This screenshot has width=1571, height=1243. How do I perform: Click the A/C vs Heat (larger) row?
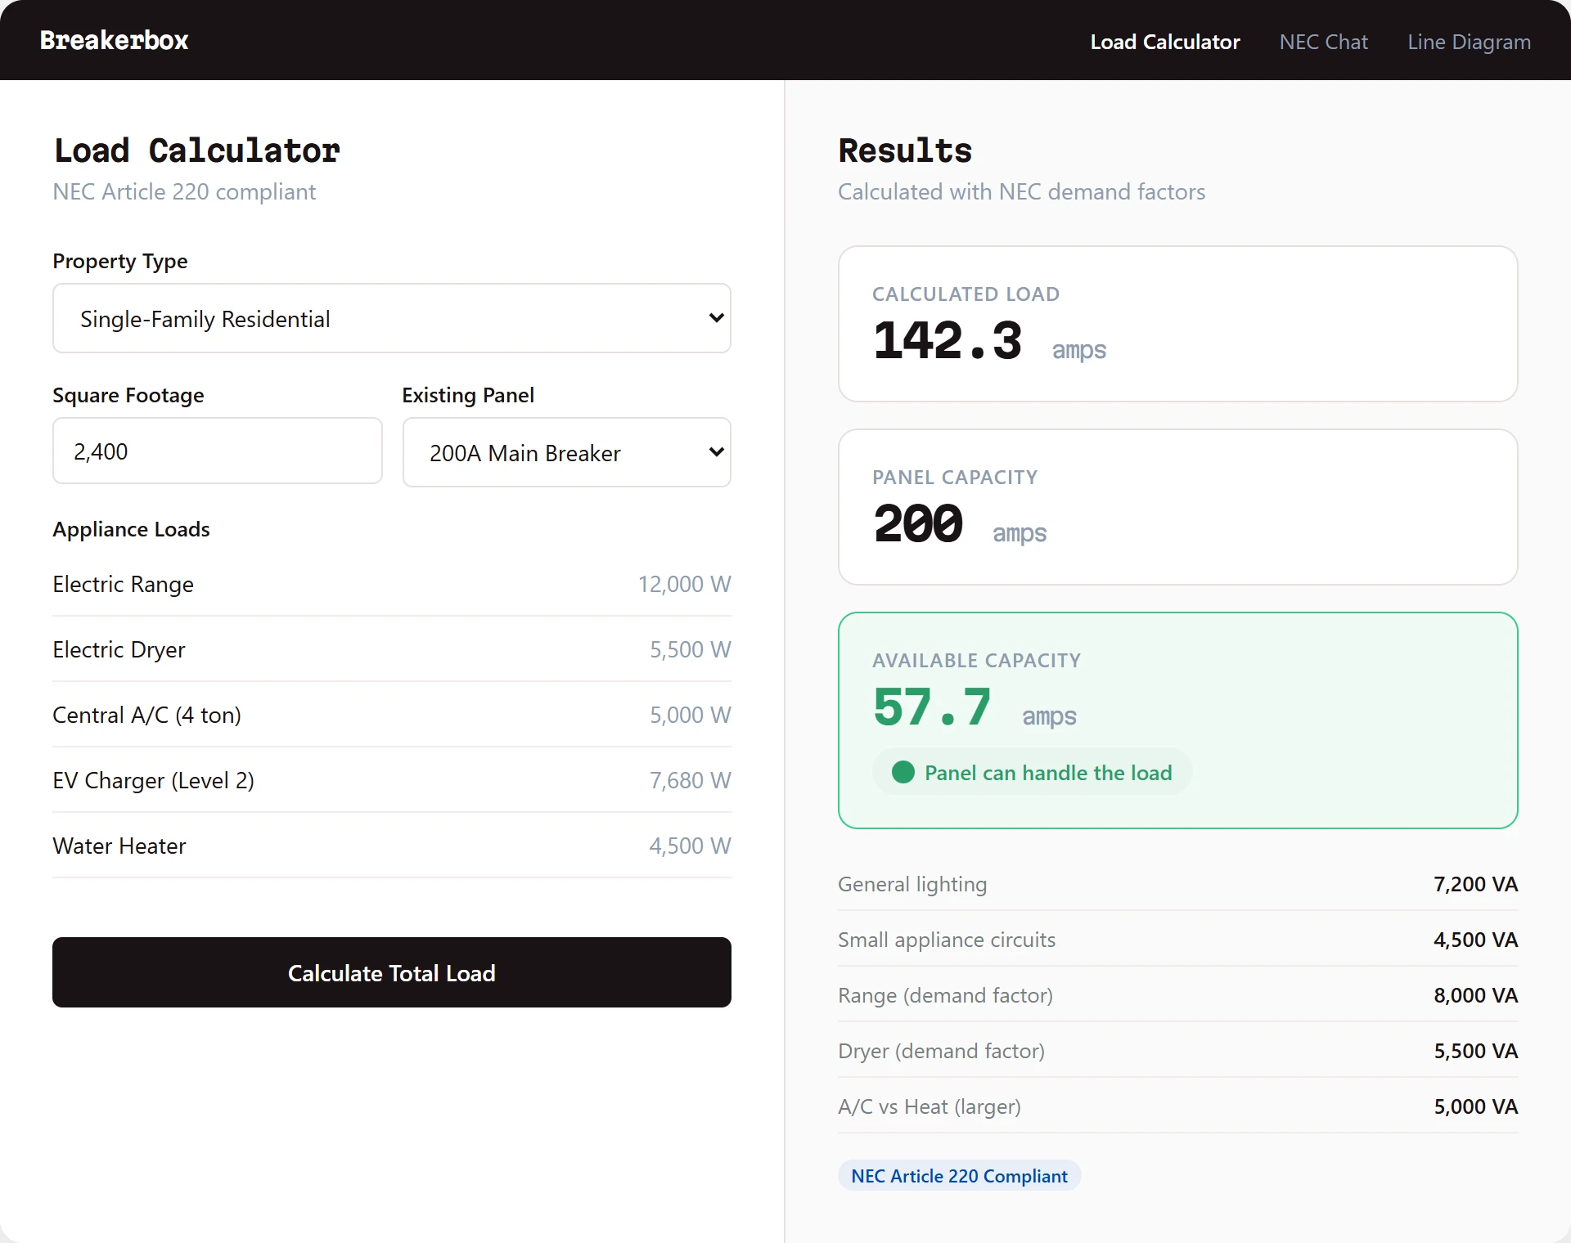click(x=1177, y=1106)
